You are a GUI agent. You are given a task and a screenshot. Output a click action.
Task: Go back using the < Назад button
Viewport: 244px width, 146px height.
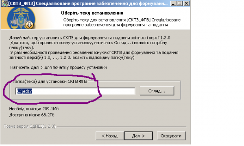click(110, 136)
